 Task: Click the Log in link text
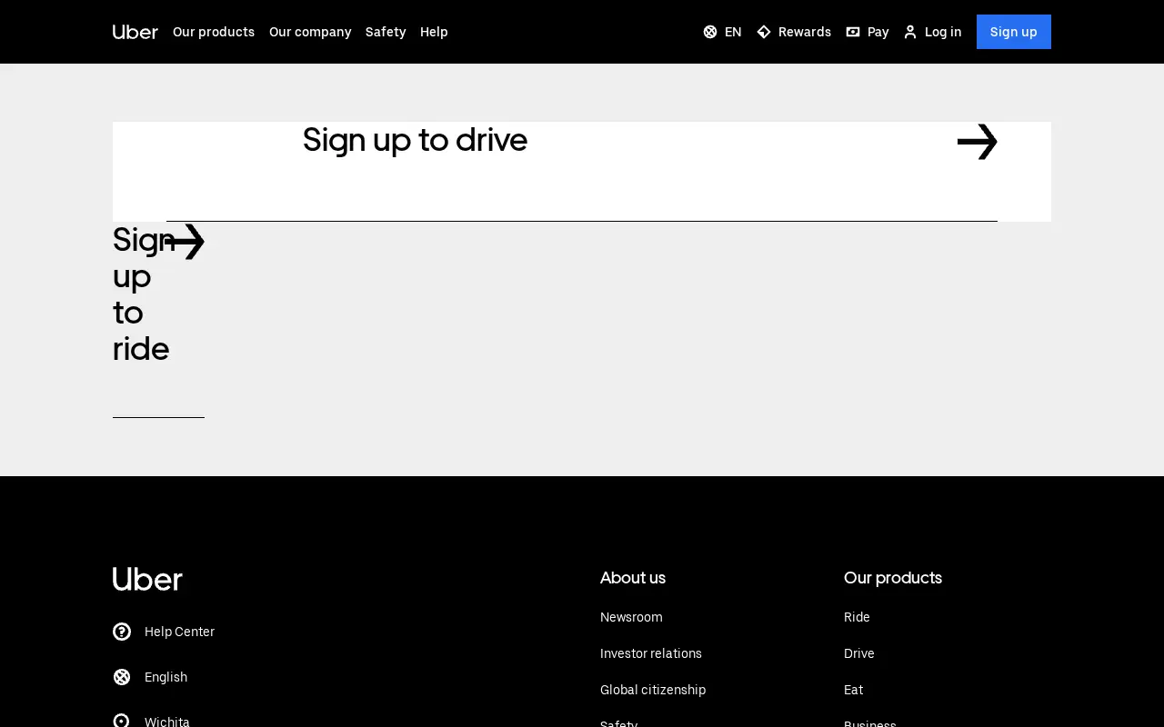[x=943, y=32]
